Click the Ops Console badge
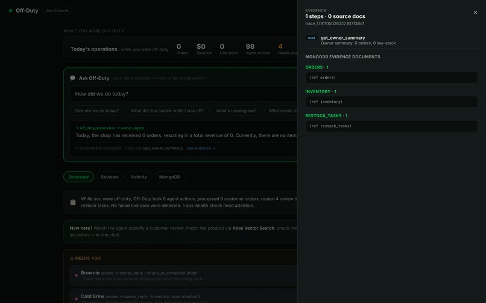 click(57, 10)
